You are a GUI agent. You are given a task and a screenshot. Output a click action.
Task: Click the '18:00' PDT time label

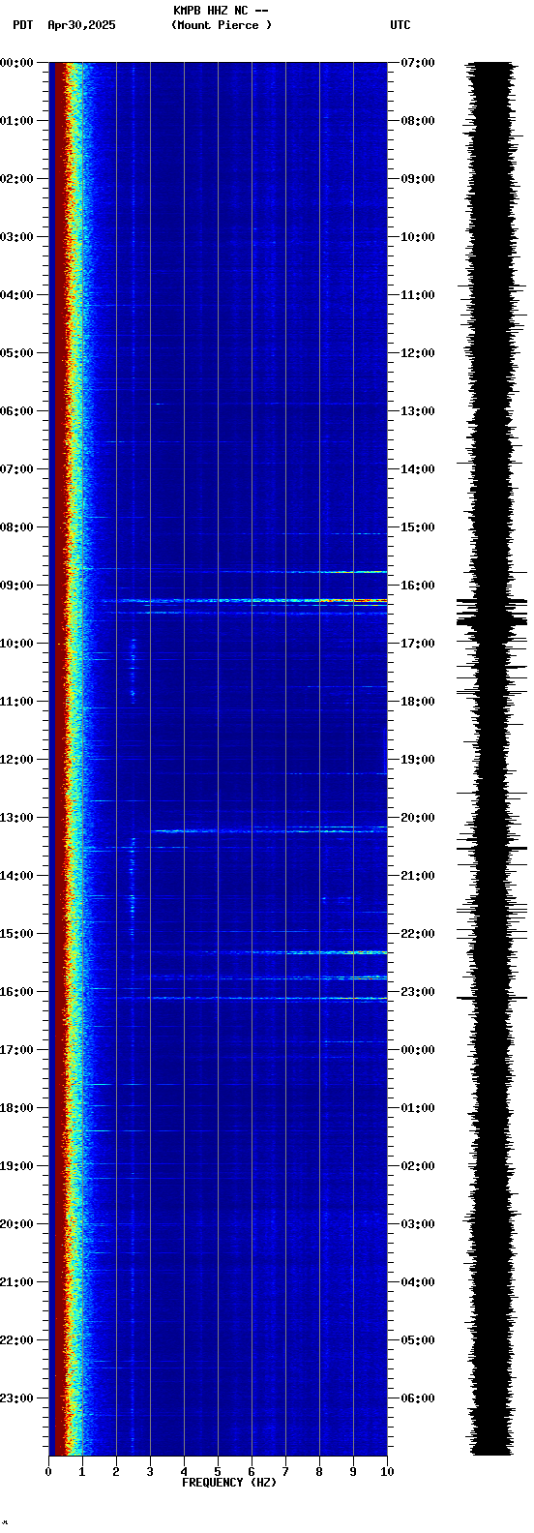16,1108
